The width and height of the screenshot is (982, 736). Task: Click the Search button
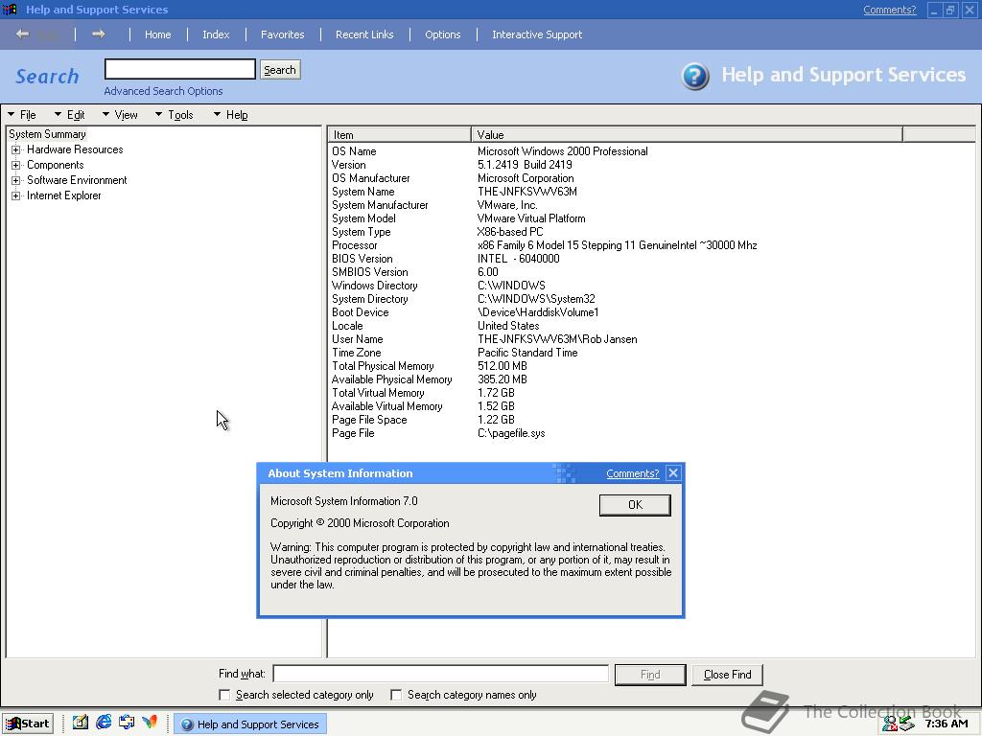[280, 69]
